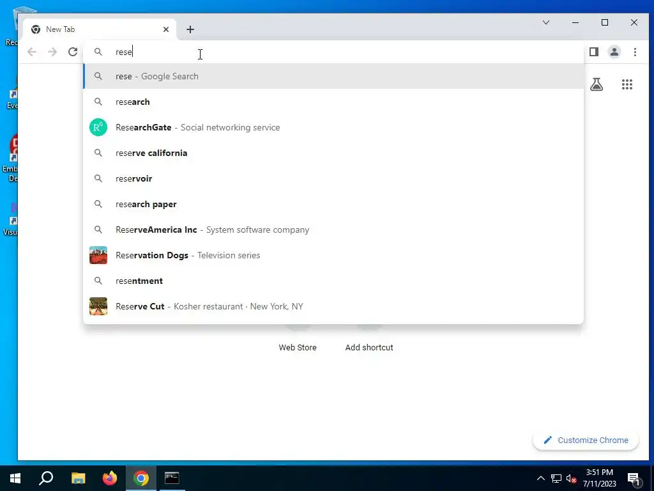Select the New Tab tab
Viewport: 654px width, 491px height.
click(x=100, y=29)
